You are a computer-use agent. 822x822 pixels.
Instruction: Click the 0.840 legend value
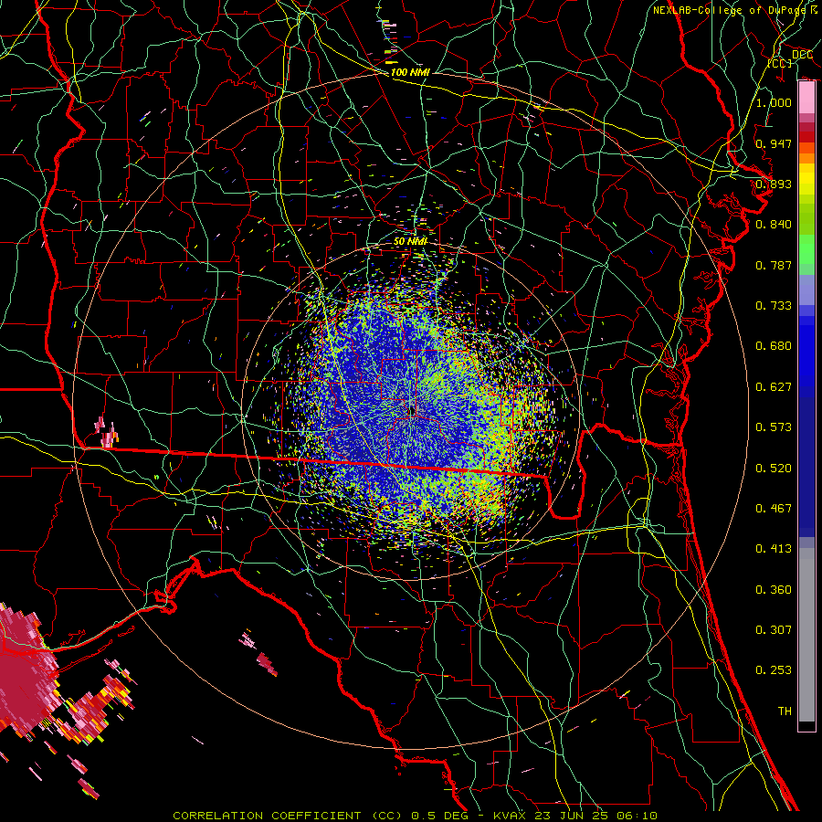click(x=774, y=225)
